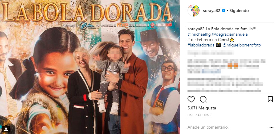276x134 pixels.
Task: Like the post with the heart icon
Action: coord(191,99)
